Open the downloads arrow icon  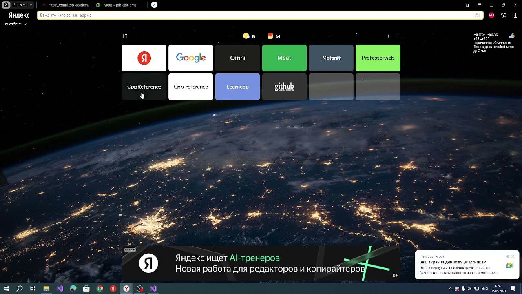pos(515,15)
